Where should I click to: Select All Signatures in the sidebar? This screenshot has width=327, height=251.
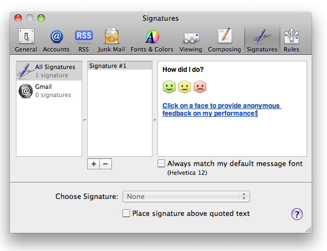[x=49, y=71]
